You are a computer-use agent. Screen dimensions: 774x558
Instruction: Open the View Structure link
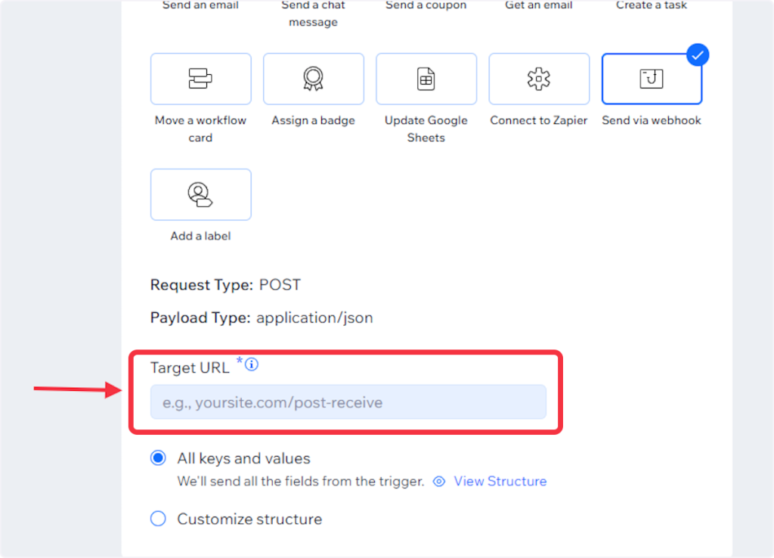click(x=500, y=482)
